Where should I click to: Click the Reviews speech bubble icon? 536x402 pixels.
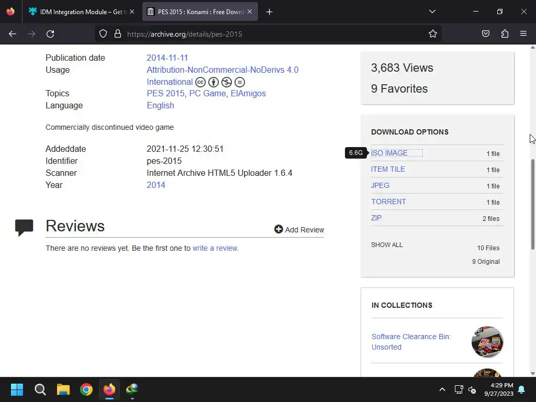point(24,227)
